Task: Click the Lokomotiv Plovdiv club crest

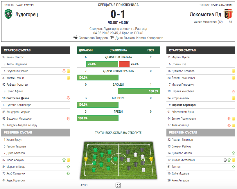Action: click(x=228, y=14)
